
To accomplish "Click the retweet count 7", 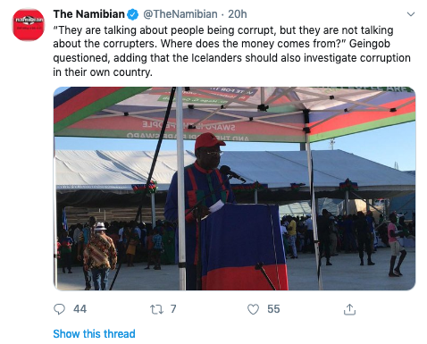I will tap(173, 309).
